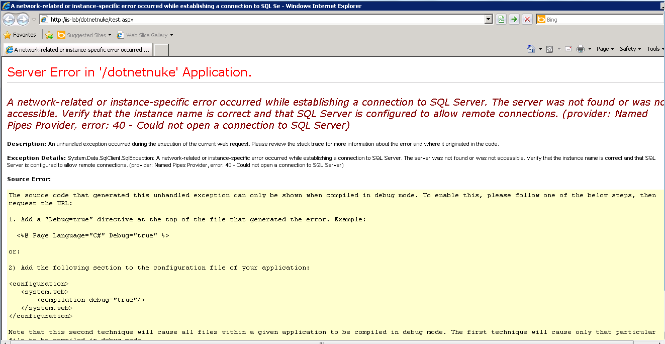This screenshot has height=344, width=665.
Task: Click the Page Language C# Debug directive line
Action: point(93,235)
